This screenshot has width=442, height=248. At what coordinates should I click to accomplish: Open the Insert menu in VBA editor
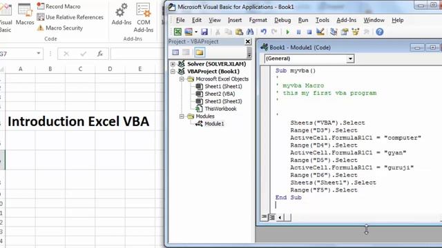[235, 20]
